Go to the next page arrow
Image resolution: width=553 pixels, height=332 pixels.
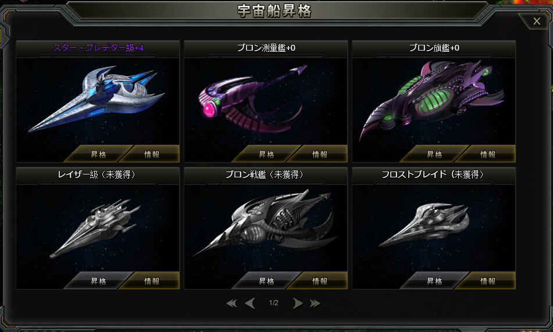tap(297, 303)
